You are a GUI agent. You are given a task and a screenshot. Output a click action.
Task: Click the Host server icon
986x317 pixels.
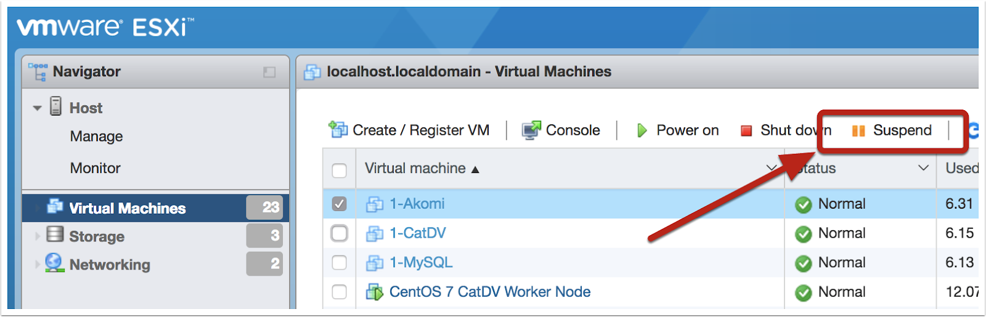[56, 106]
